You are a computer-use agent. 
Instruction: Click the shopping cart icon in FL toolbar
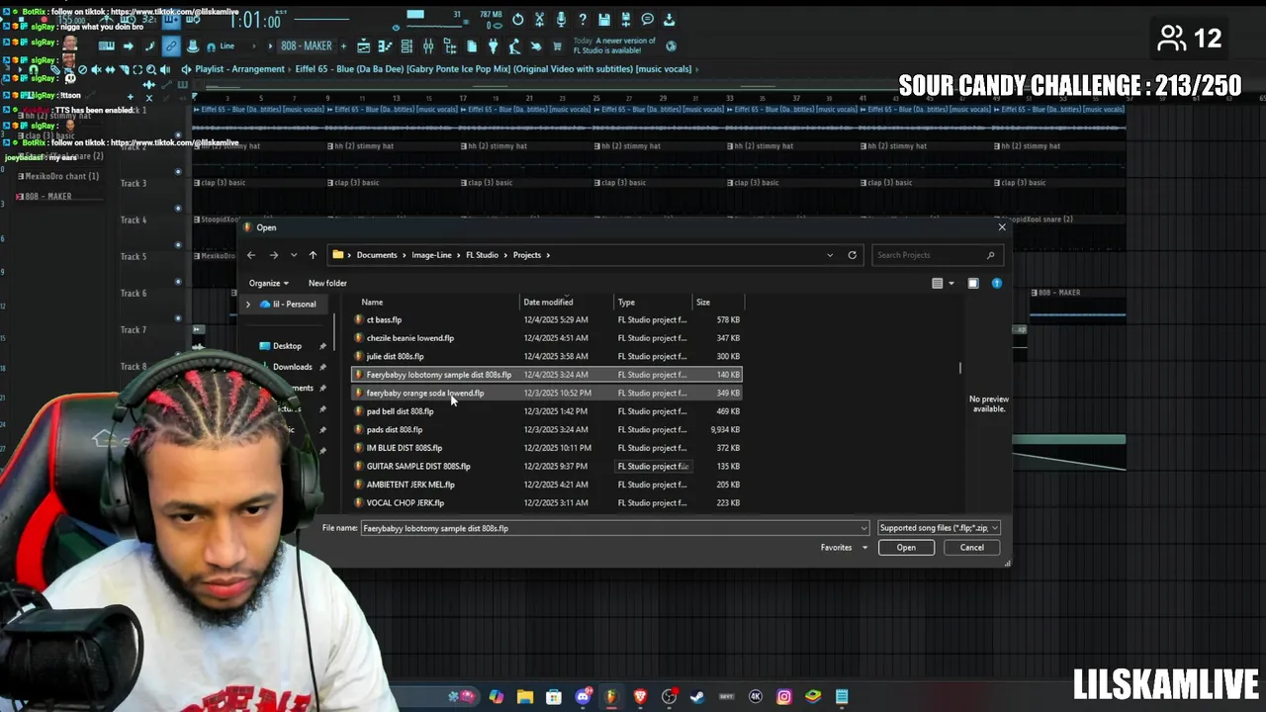pyautogui.click(x=558, y=45)
